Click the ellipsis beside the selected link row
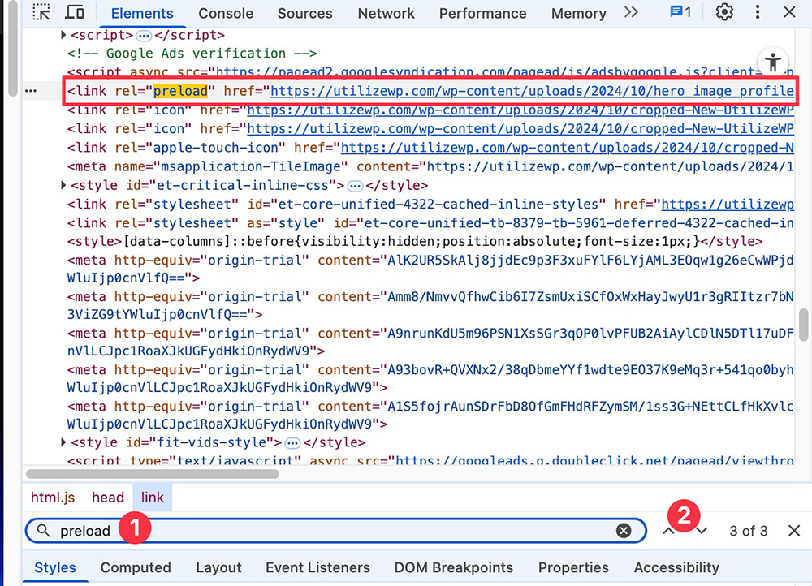 (31, 91)
